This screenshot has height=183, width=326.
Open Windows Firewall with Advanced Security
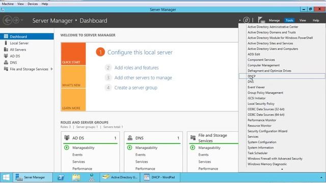pyautogui.click(x=275, y=159)
